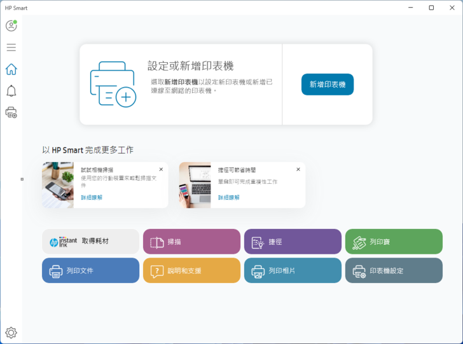
Task: Open the 印表機設定 tile
Action: pos(394,270)
